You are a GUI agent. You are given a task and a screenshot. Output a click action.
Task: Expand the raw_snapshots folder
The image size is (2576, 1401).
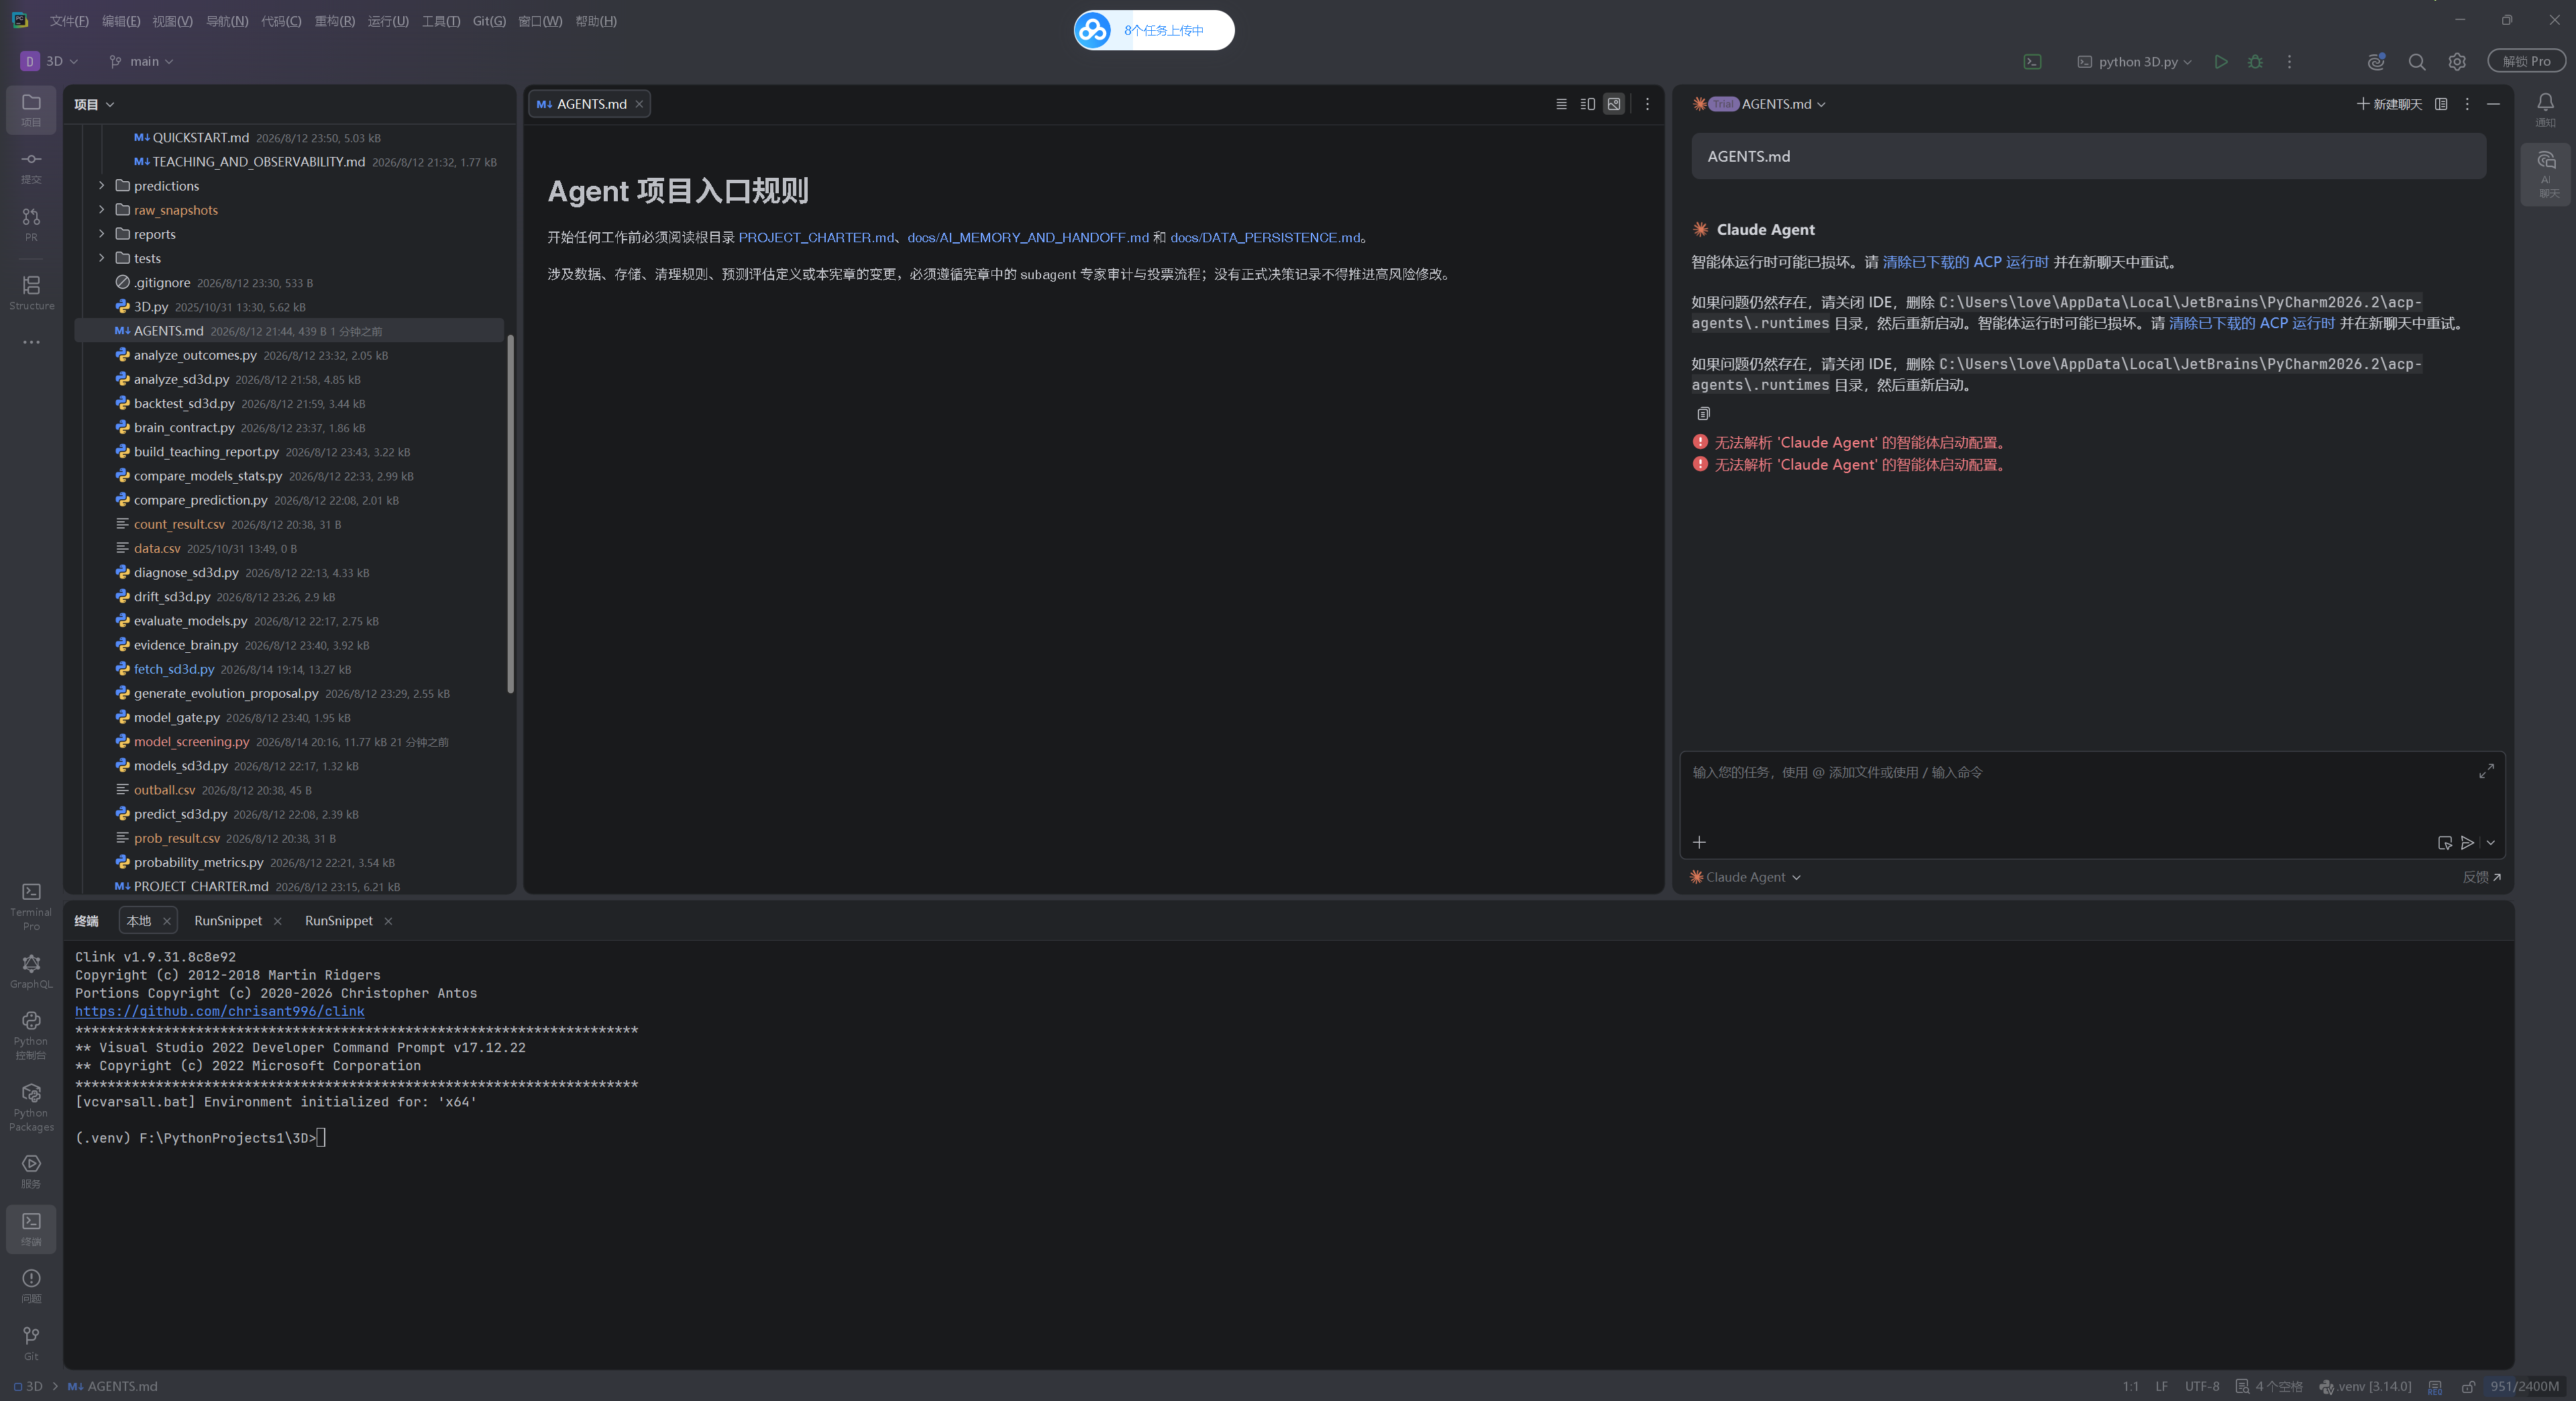pyautogui.click(x=101, y=209)
